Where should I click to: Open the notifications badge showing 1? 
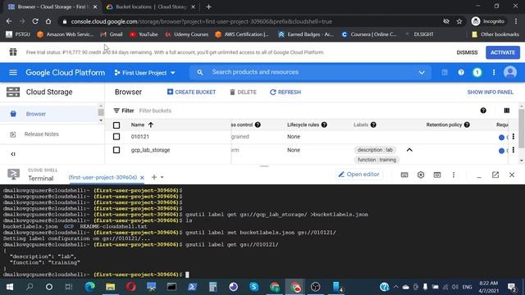[x=477, y=73]
